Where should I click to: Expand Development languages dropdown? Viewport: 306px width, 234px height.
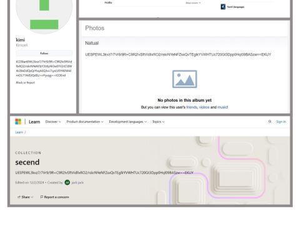coord(128,122)
